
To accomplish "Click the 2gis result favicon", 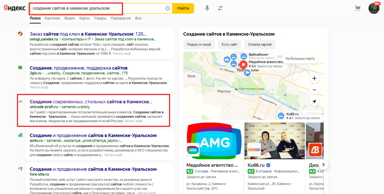I will (20, 68).
